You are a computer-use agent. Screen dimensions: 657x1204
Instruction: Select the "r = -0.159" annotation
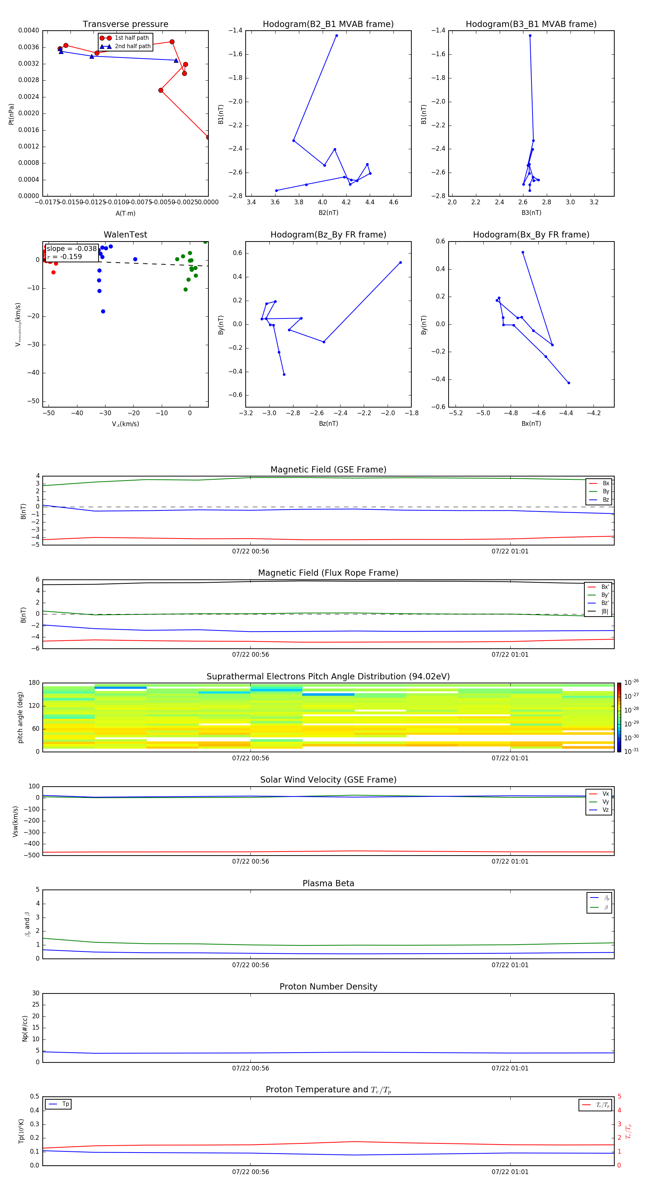coord(65,256)
